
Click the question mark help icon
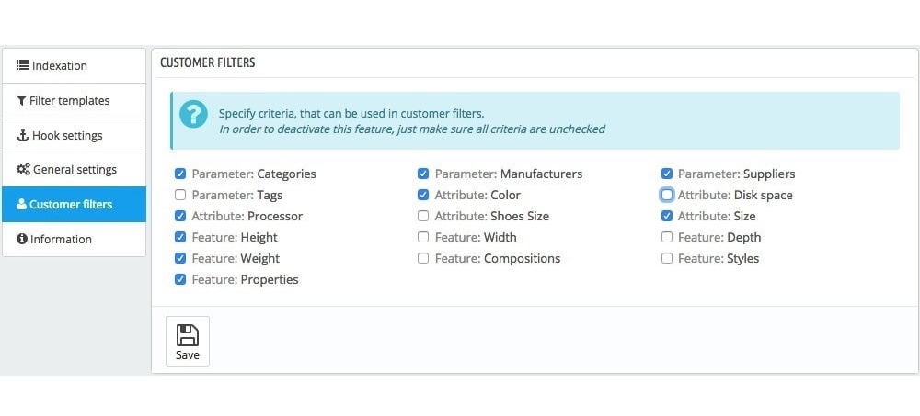point(193,115)
